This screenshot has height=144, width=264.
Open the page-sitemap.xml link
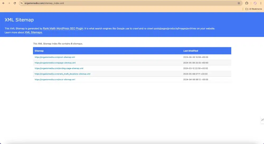tap(55, 63)
